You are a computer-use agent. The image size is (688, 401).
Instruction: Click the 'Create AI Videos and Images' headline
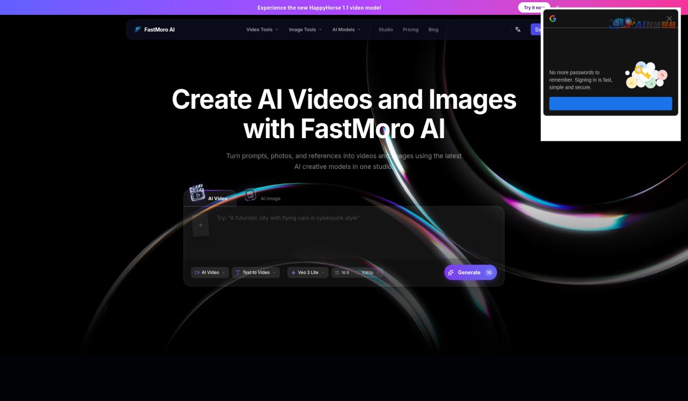point(344,99)
